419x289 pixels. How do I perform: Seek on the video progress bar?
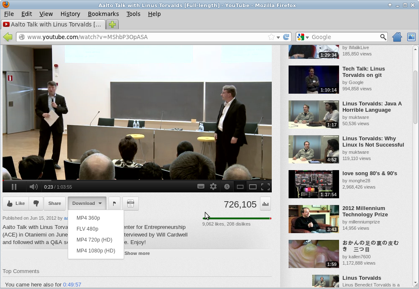137,180
